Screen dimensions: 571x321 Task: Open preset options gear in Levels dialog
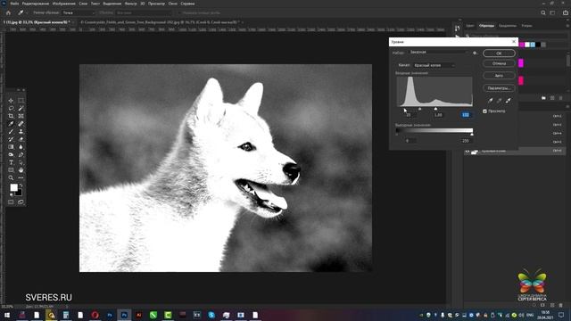click(x=475, y=53)
